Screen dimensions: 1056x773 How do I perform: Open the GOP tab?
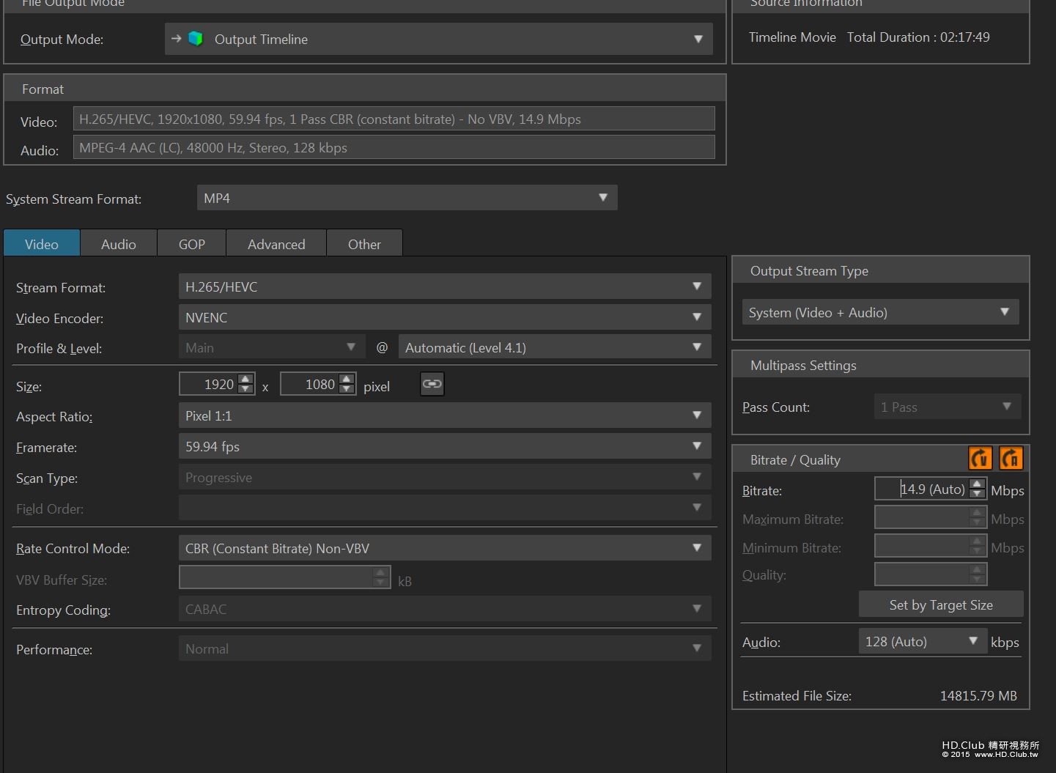tap(192, 244)
